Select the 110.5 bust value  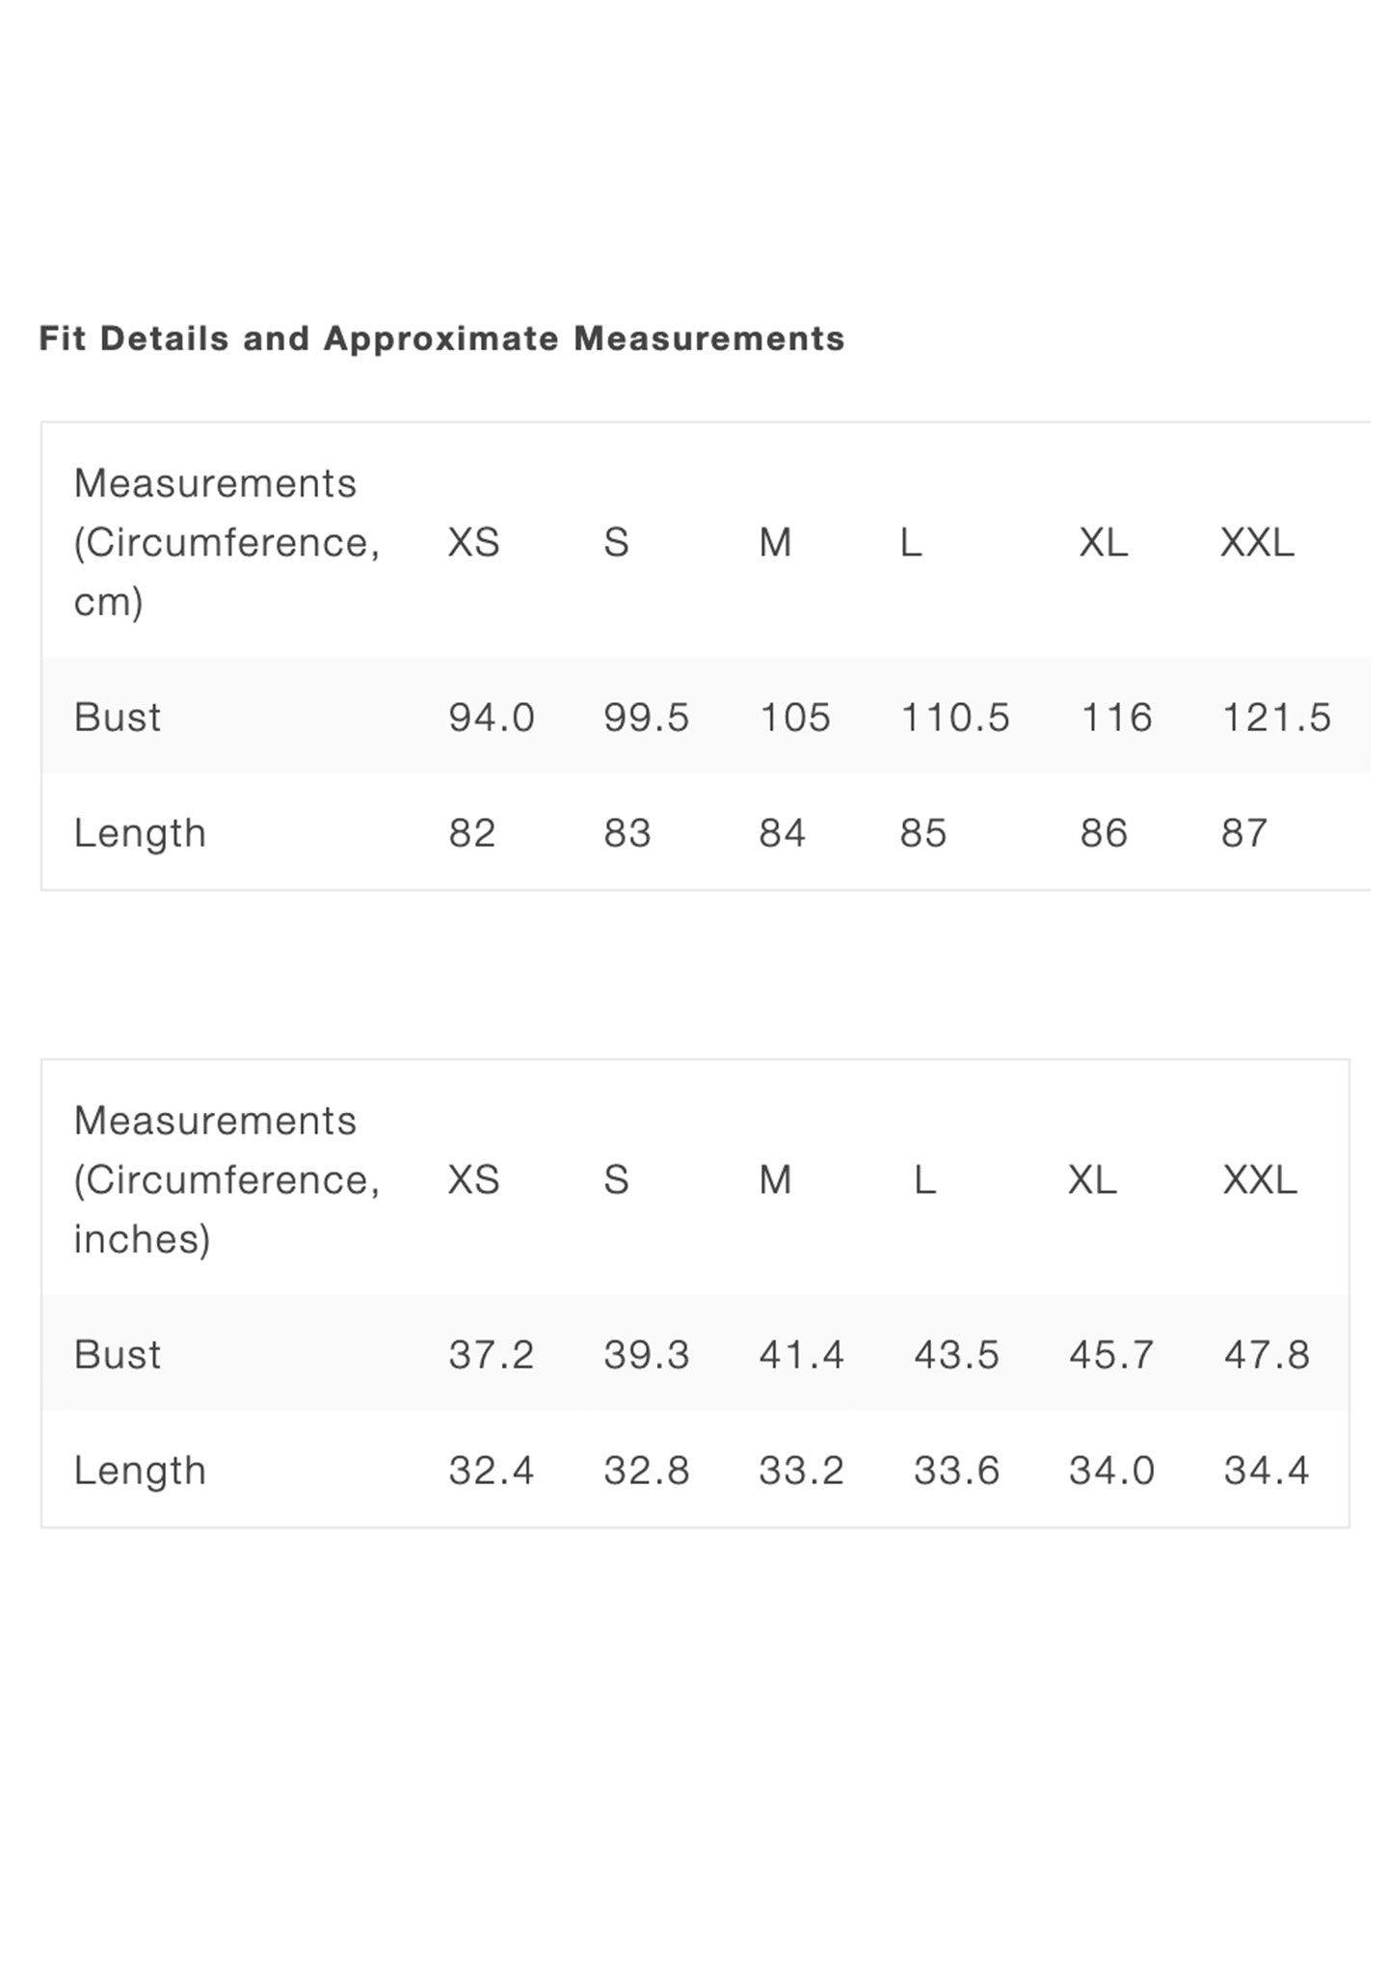955,717
